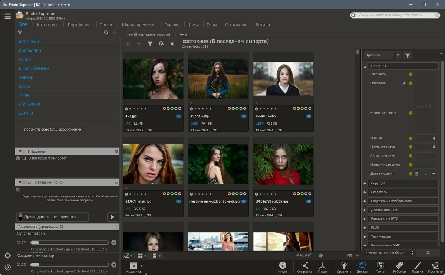Image resolution: width=445 pixels, height=275 pixels.
Task: Collapse the Описания section
Action: 365,66
